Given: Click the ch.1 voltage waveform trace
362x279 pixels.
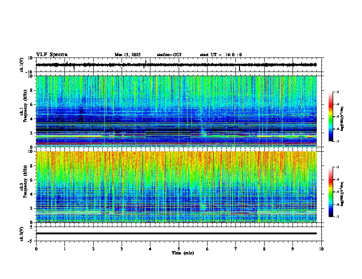Looking at the screenshot, I should click(176, 65).
